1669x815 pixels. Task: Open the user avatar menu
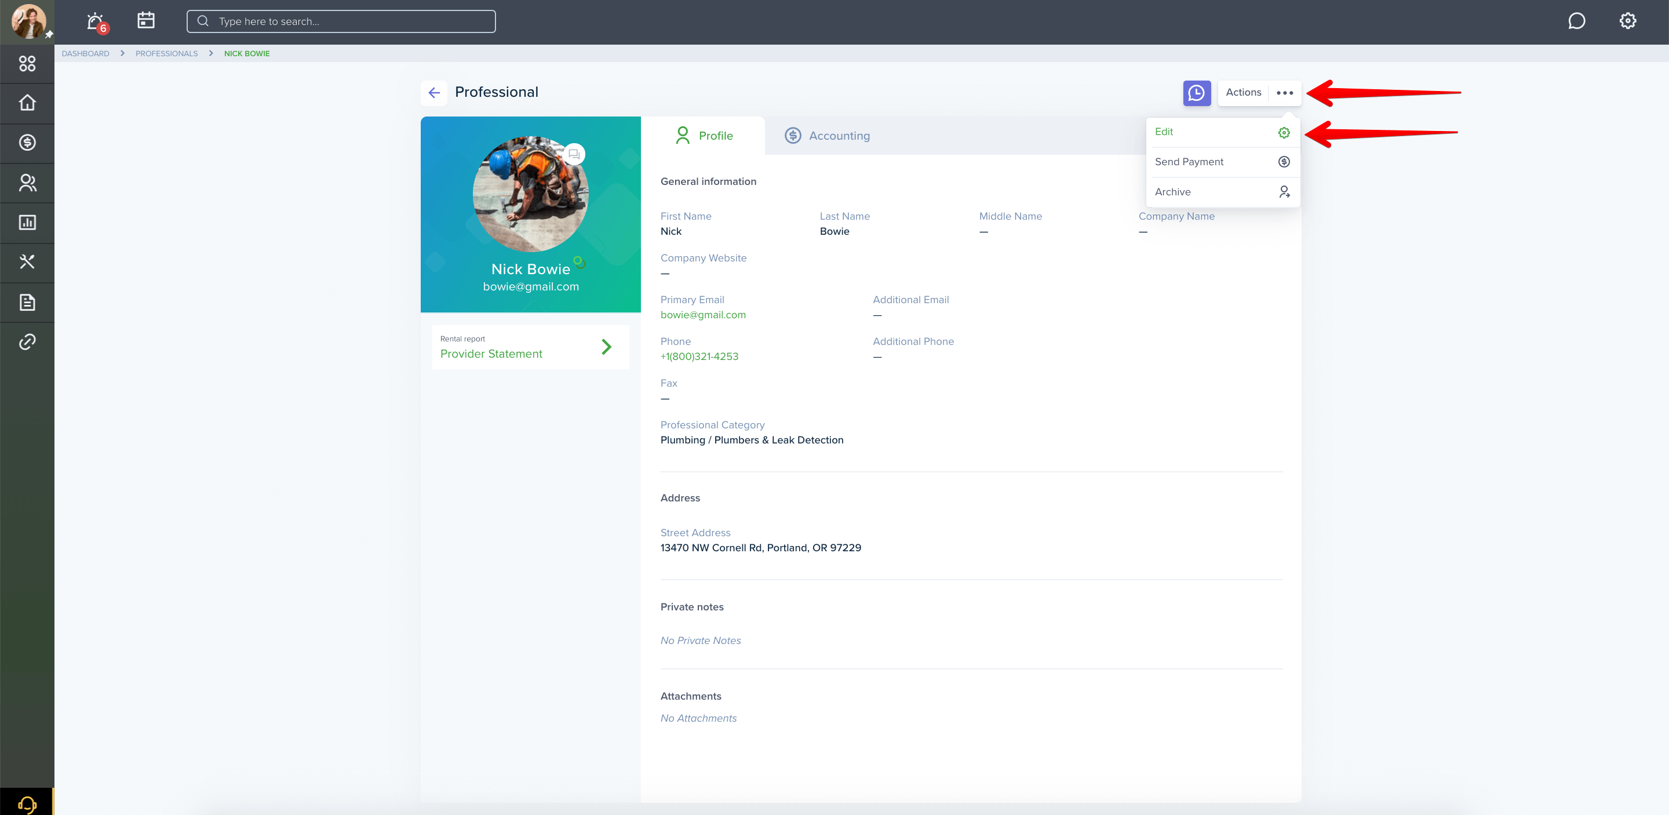(x=28, y=21)
